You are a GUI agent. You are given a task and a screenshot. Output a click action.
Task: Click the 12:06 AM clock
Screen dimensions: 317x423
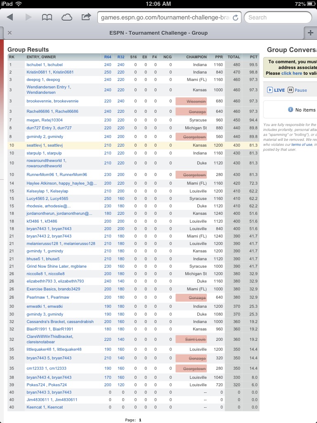pyautogui.click(x=158, y=4)
